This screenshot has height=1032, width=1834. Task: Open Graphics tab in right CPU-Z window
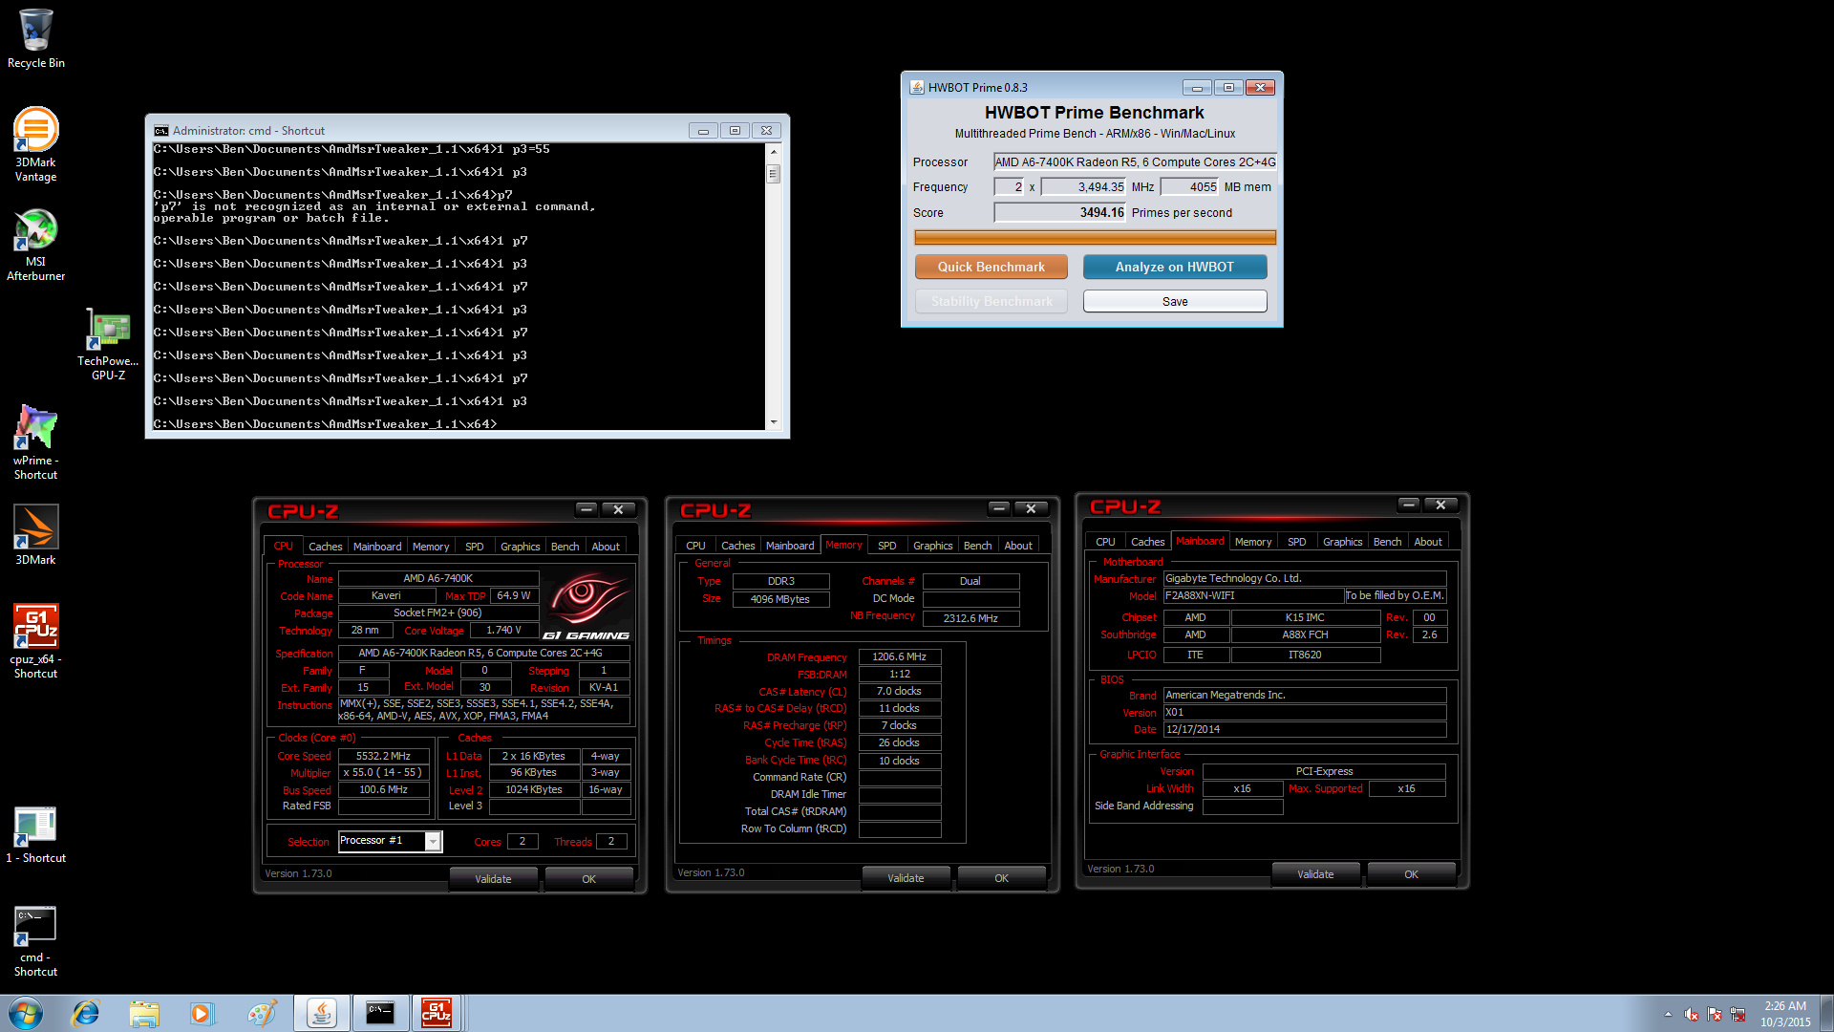[x=1342, y=542]
